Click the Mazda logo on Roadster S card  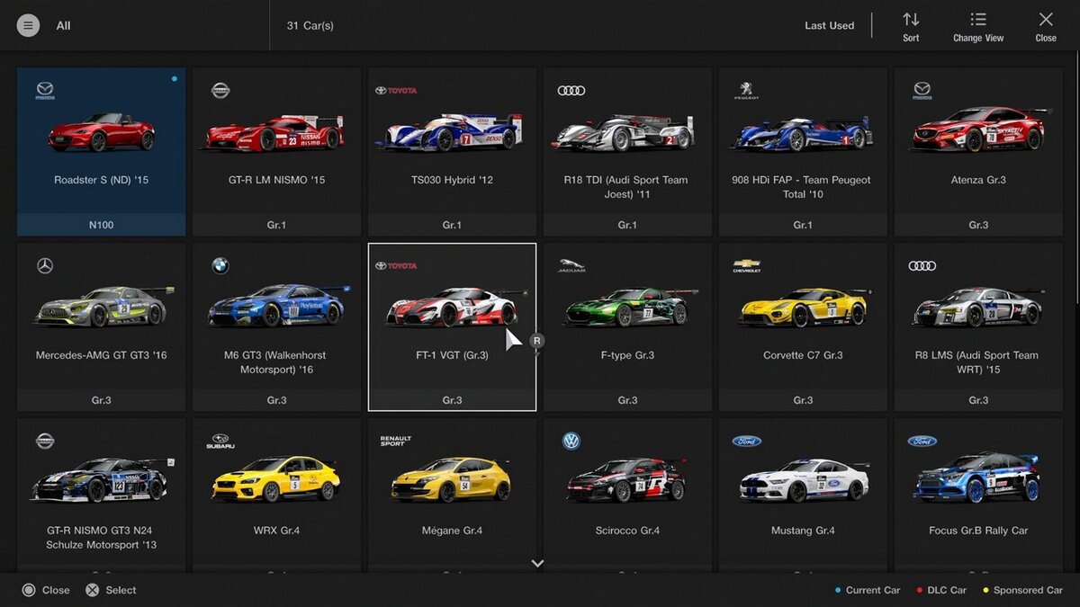click(x=45, y=91)
